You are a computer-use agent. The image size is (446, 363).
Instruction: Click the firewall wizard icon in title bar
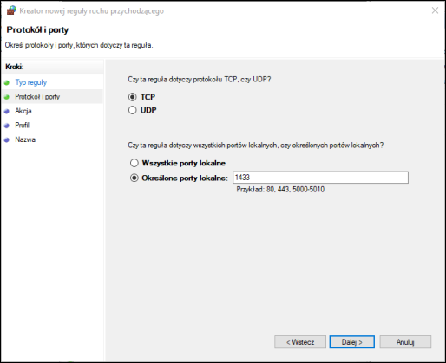click(11, 10)
